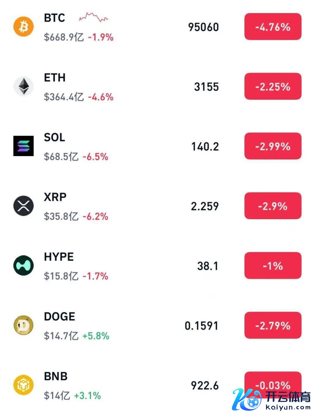Open the BTC price sparkline chart
Screen dimensions: 315x417
(x=93, y=18)
